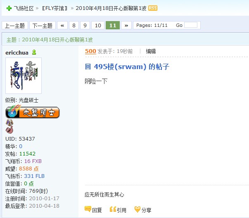Click the 引用 quote marks icon
The image size is (249, 218).
click(x=113, y=209)
